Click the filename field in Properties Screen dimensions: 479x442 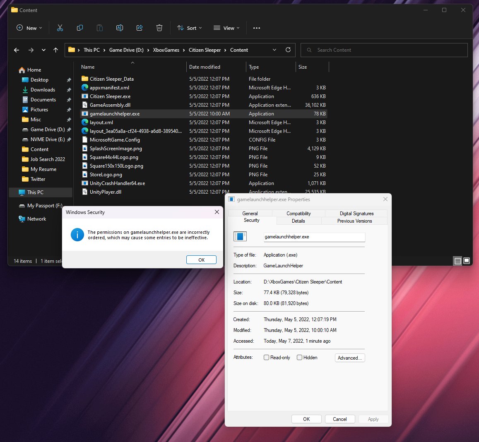(x=314, y=237)
